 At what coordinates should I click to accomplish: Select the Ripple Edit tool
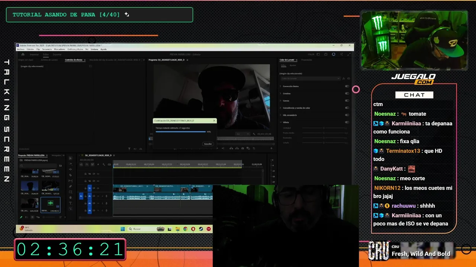pyautogui.click(x=71, y=169)
